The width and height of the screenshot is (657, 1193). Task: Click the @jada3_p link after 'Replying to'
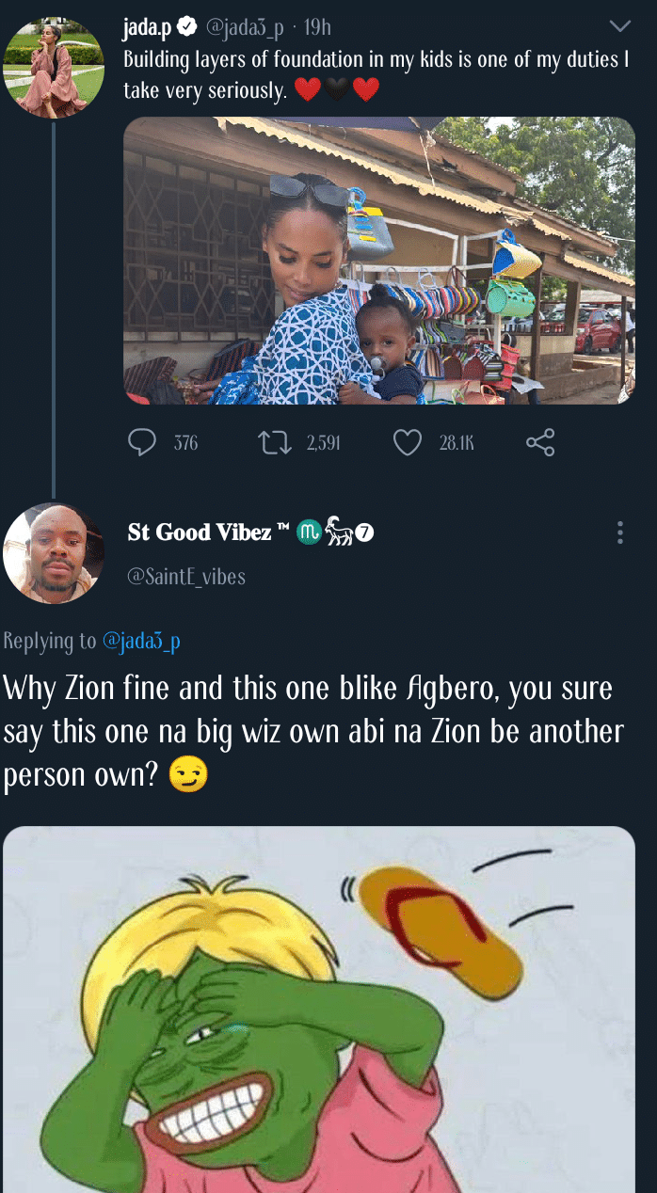[140, 642]
